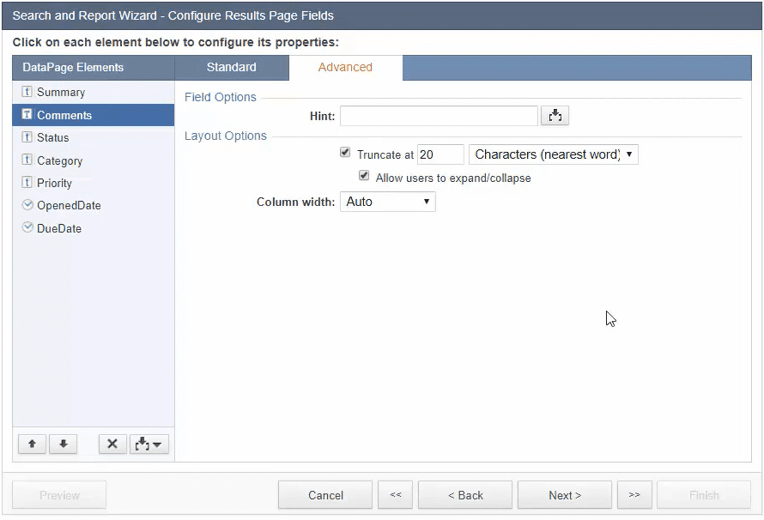Switch to the Standard tab
The image size is (764, 520).
point(232,67)
